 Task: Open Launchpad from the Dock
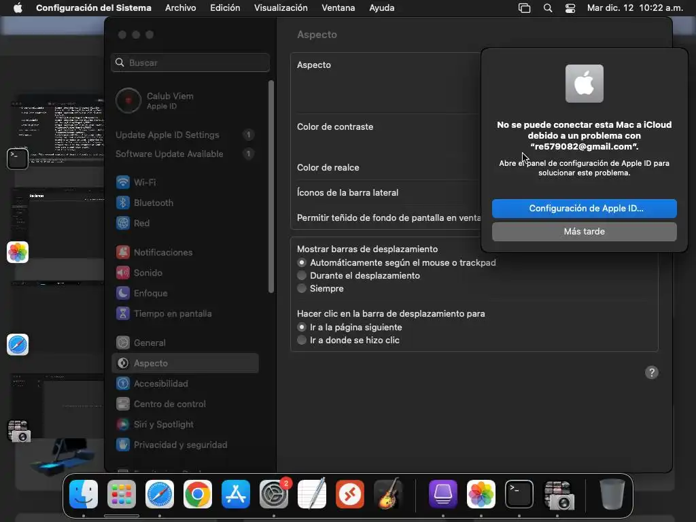(122, 494)
